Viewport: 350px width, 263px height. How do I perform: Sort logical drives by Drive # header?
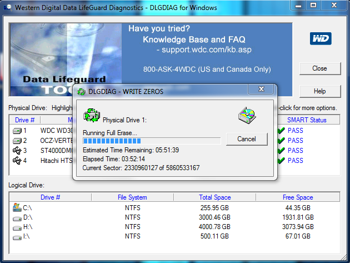[x=50, y=197]
